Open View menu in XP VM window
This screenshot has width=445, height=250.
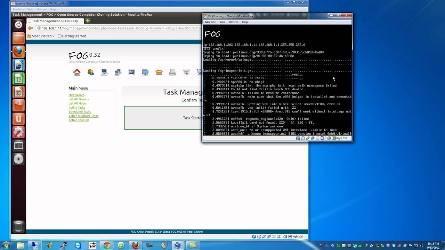pyautogui.click(x=222, y=22)
